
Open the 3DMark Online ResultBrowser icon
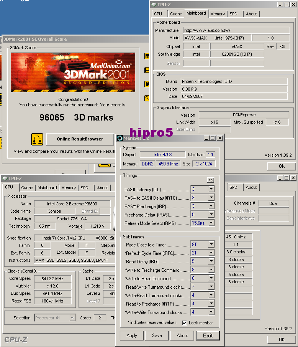37,139
